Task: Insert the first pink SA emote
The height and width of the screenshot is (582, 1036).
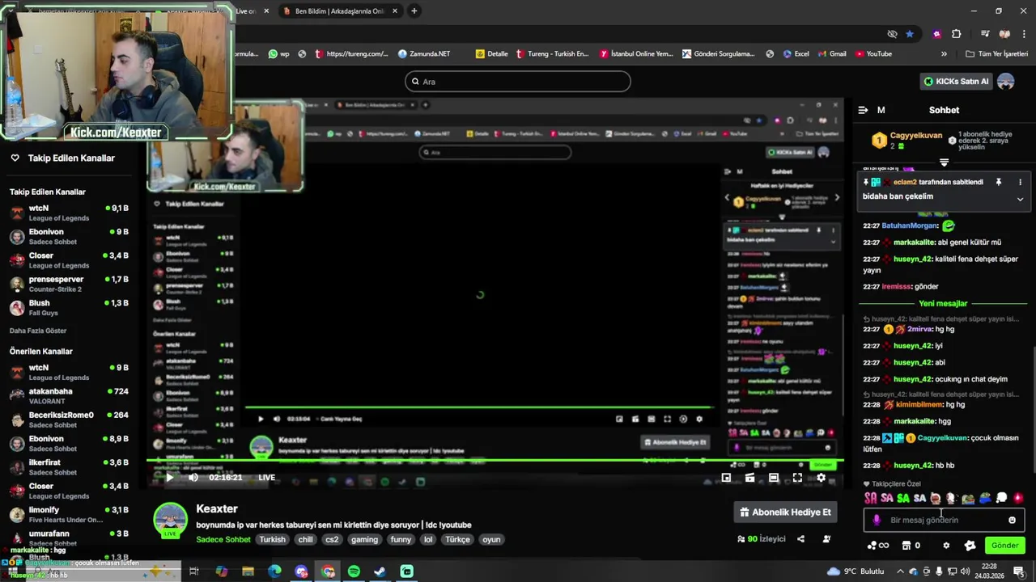Action: coord(871,498)
